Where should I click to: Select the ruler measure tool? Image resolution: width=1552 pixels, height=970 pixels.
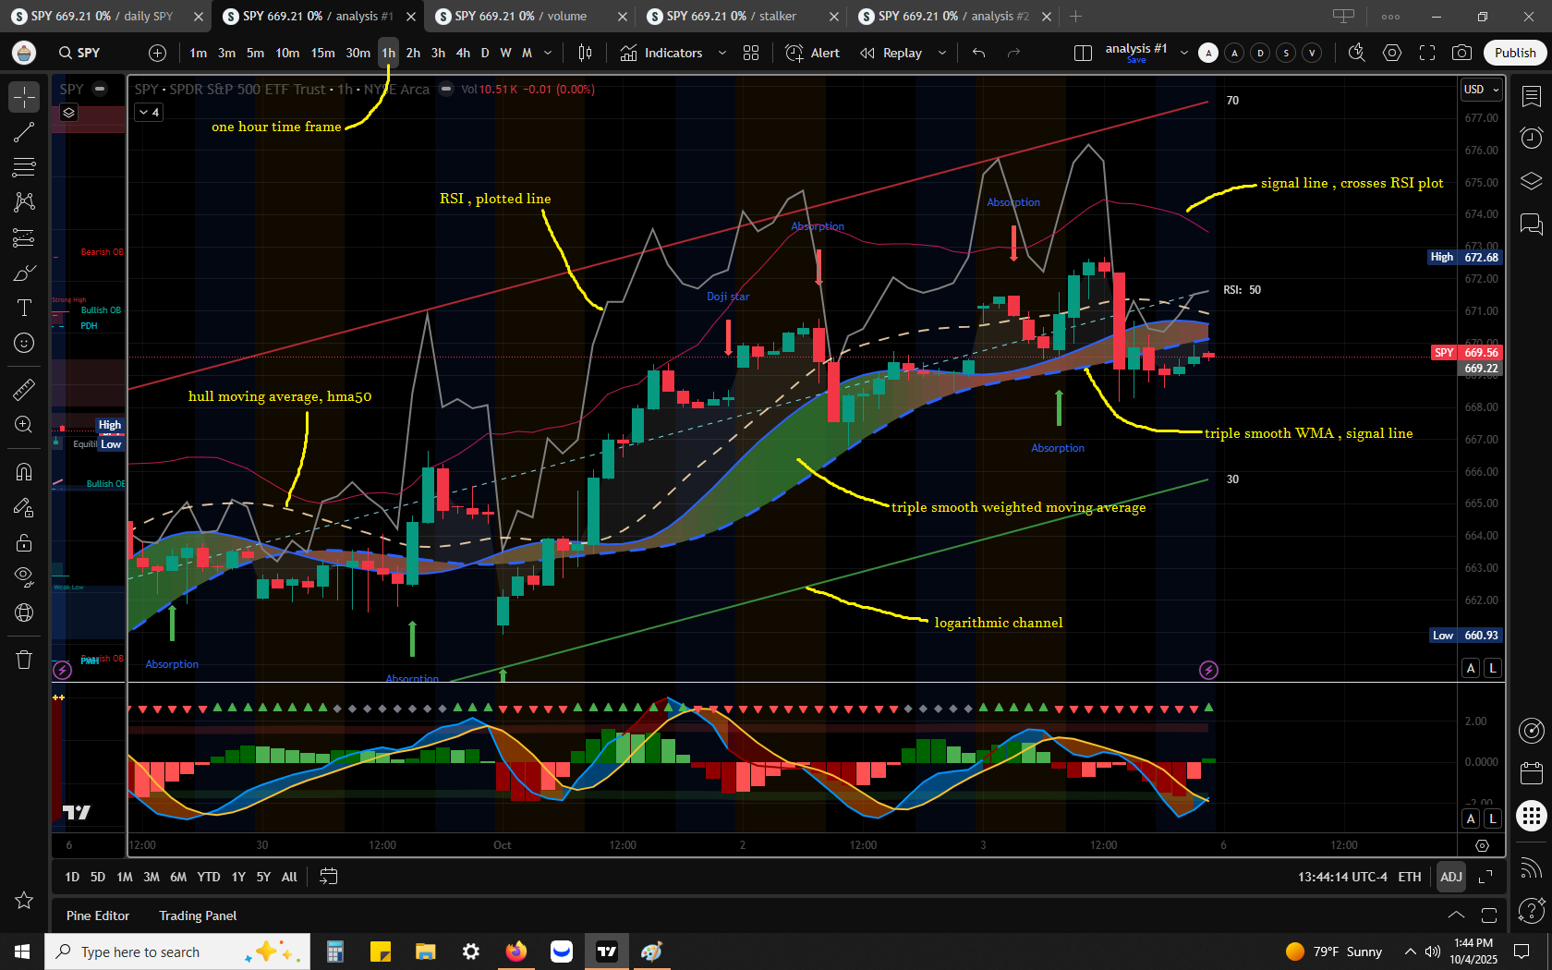pos(24,390)
